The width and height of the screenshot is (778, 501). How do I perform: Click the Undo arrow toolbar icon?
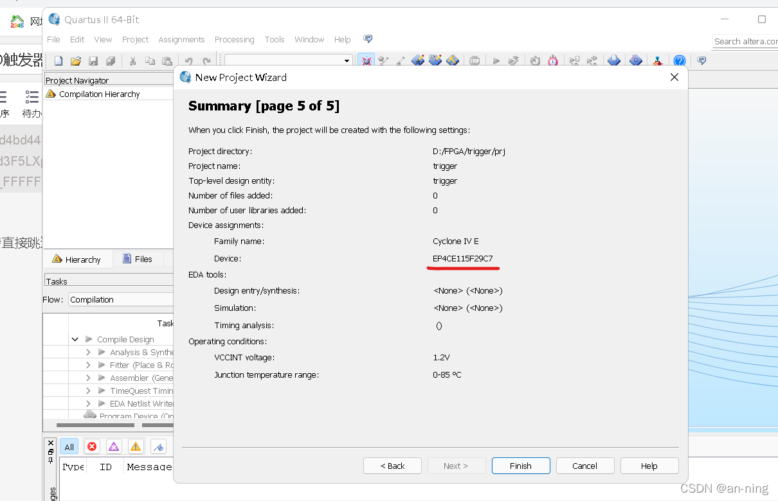pyautogui.click(x=189, y=61)
